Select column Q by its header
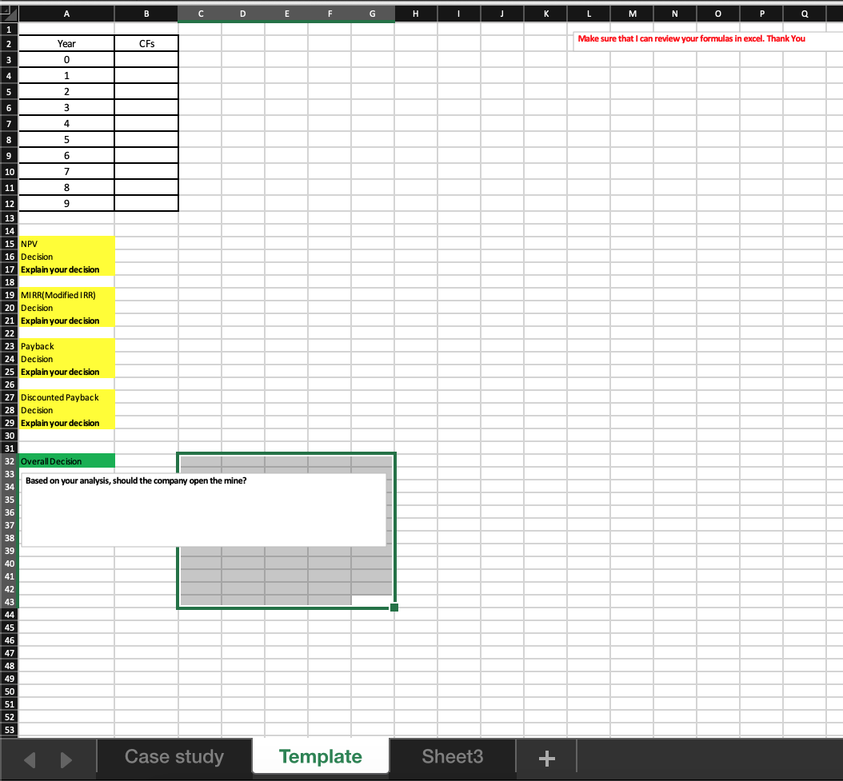The width and height of the screenshot is (843, 781). click(x=804, y=13)
